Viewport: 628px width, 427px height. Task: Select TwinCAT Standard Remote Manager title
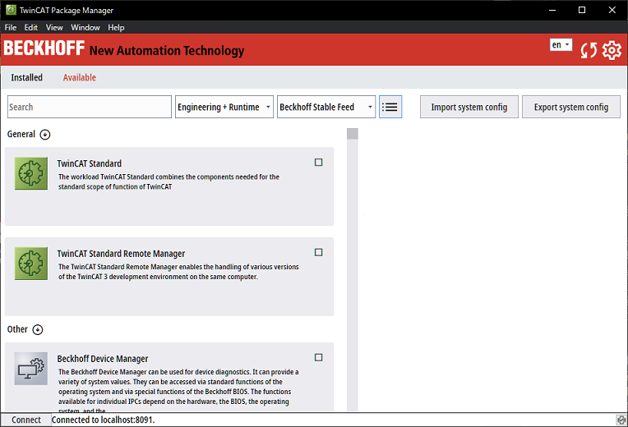121,254
